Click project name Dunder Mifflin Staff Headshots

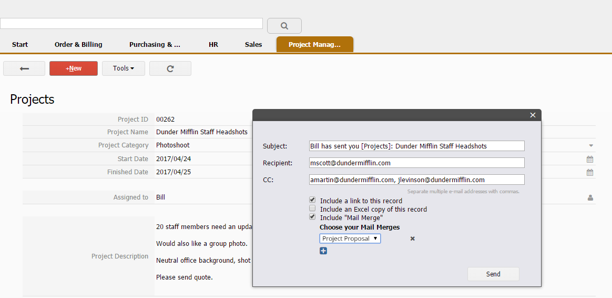pos(202,132)
